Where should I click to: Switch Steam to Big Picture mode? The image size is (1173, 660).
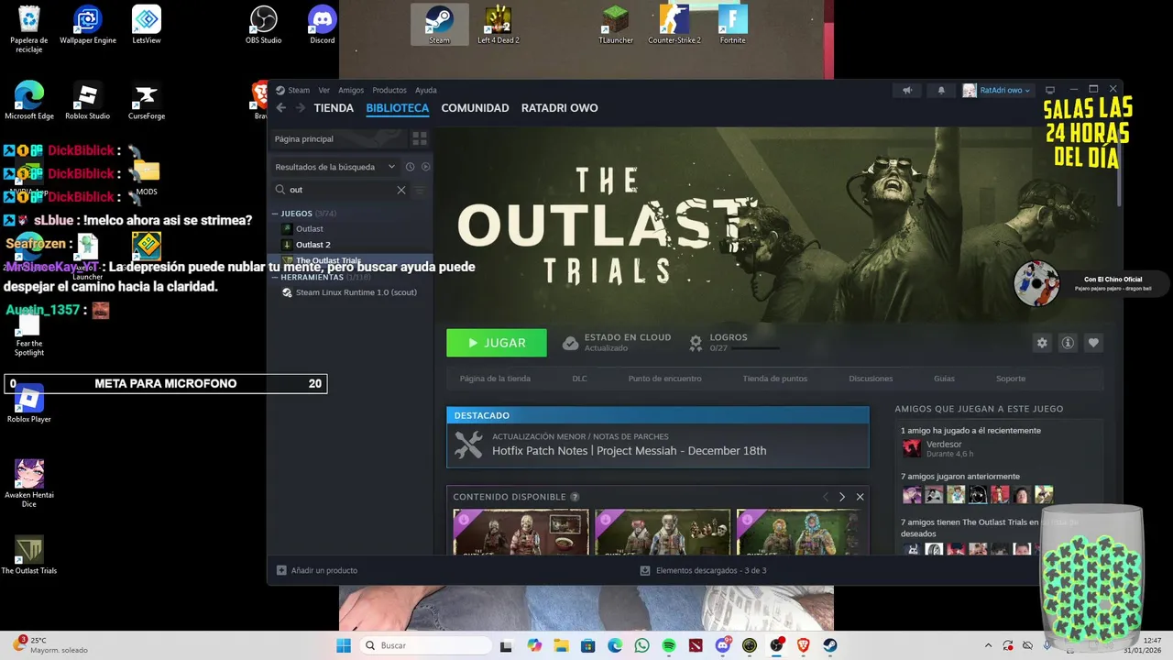point(1050,90)
